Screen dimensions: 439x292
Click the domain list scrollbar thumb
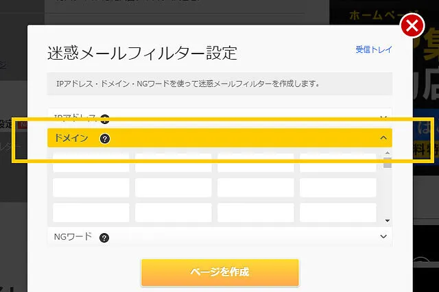tap(388, 163)
